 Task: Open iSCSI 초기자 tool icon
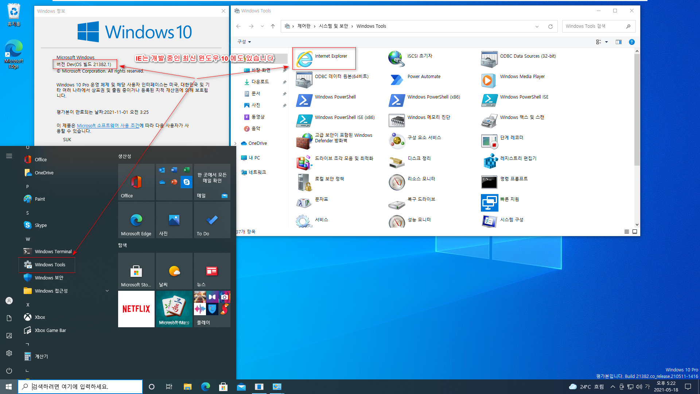tap(397, 59)
